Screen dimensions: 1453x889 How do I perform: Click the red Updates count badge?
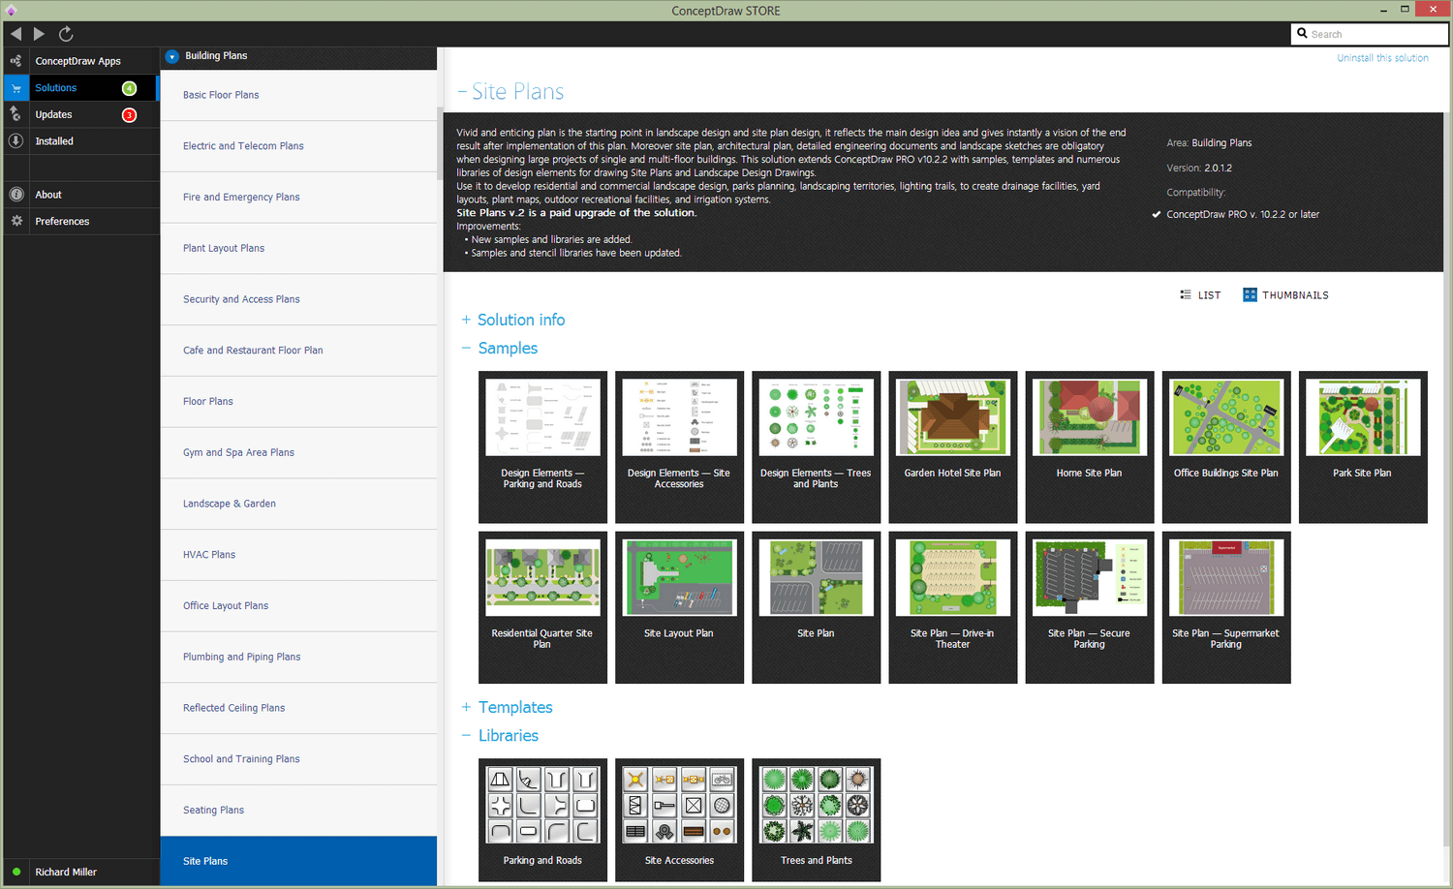point(129,115)
